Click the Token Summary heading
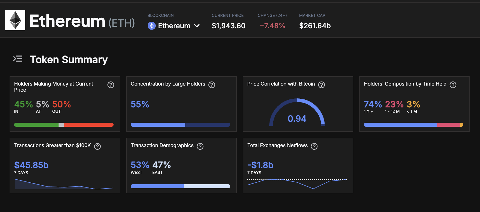The height and width of the screenshot is (212, 480). tap(69, 60)
